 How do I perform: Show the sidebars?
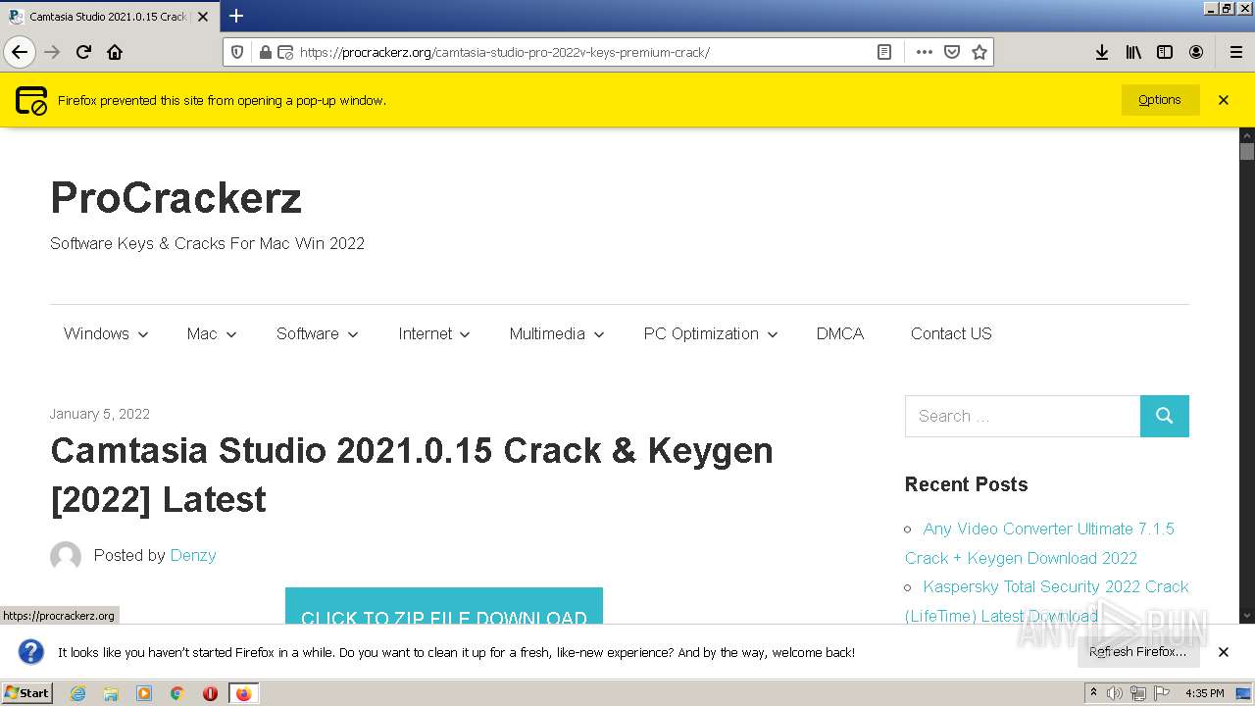click(1165, 52)
